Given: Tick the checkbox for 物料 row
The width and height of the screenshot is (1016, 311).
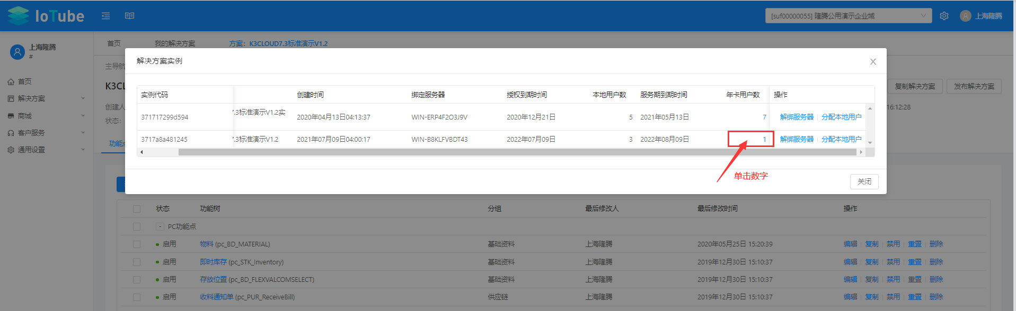Looking at the screenshot, I should [x=137, y=244].
